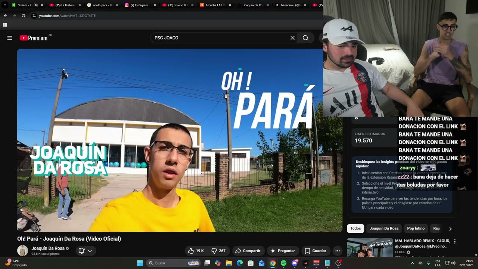The image size is (478, 269).
Task: Switch to the south park Google tab
Action: [102, 5]
